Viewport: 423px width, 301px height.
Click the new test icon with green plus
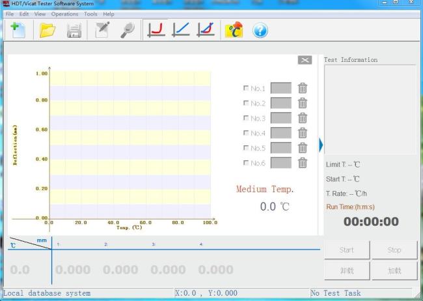[18, 29]
